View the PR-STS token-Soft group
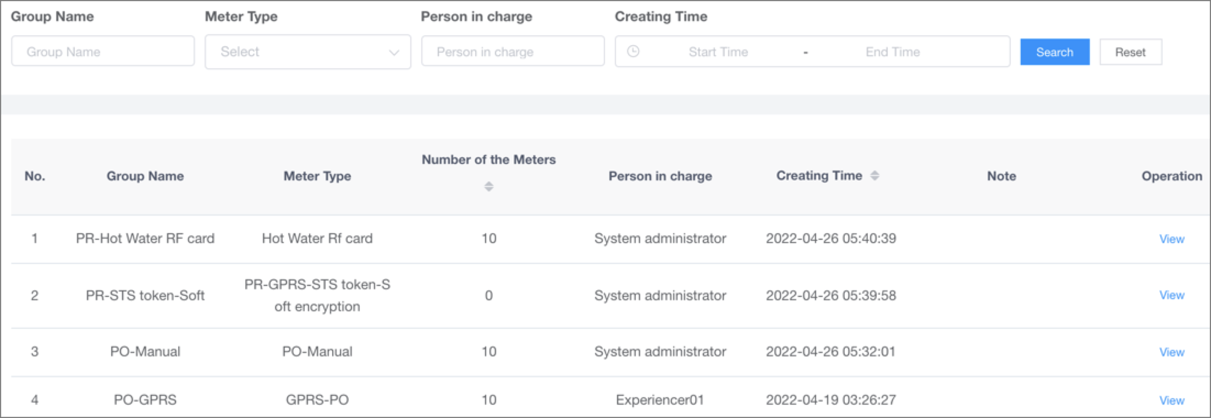Screen dimensions: 1211x418 [x=1171, y=295]
